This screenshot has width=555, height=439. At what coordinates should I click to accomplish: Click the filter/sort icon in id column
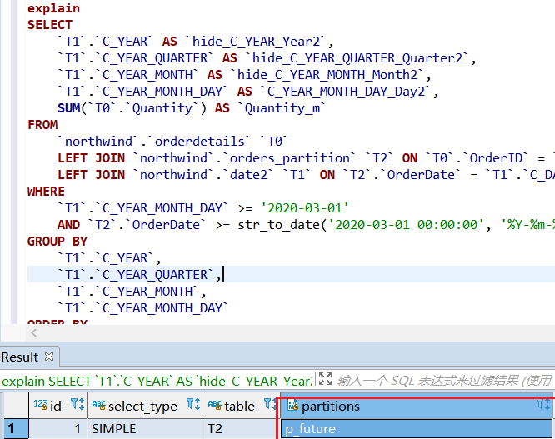(x=77, y=404)
